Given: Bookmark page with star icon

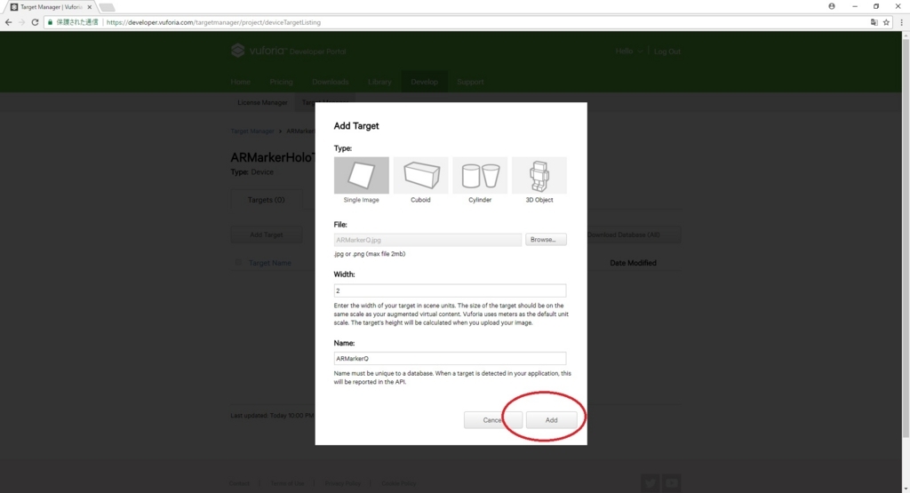Looking at the screenshot, I should 886,22.
